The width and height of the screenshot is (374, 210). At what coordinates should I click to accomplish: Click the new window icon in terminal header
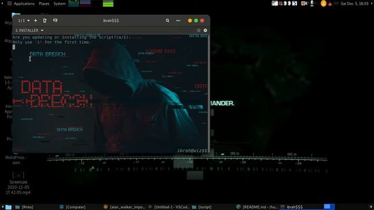pos(44,20)
